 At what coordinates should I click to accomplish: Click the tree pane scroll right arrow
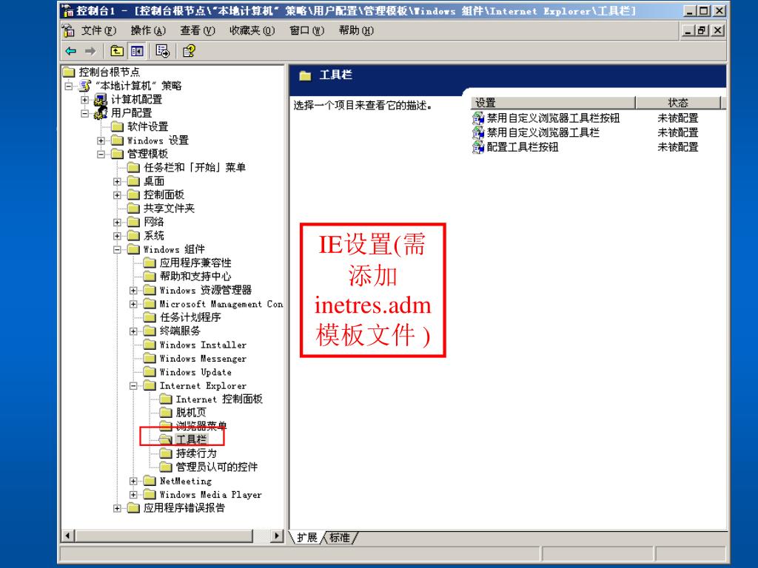pos(277,535)
